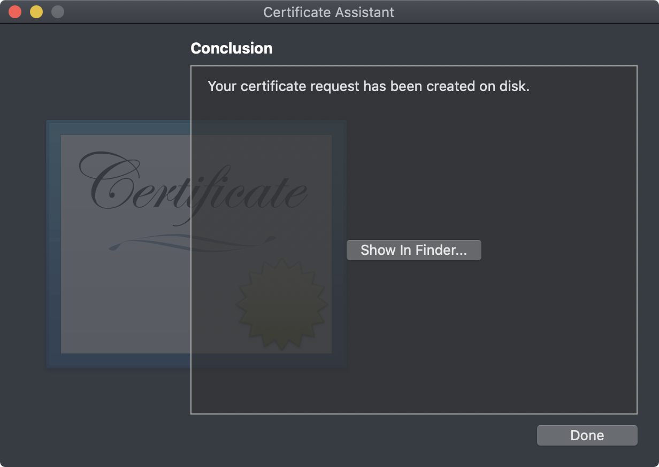Click window background left of Done button
This screenshot has height=467, width=659.
tap(374, 435)
